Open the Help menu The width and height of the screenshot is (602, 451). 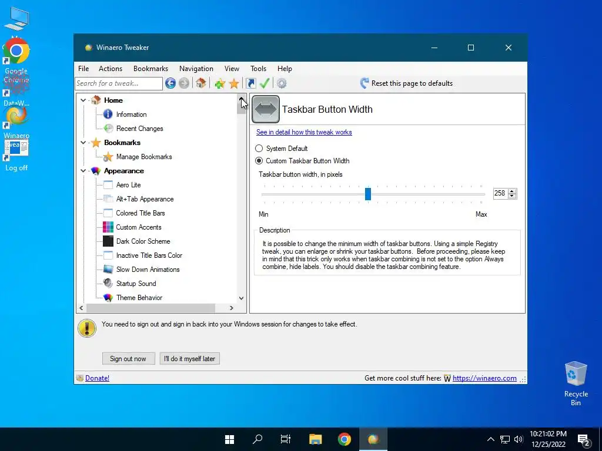pos(285,69)
